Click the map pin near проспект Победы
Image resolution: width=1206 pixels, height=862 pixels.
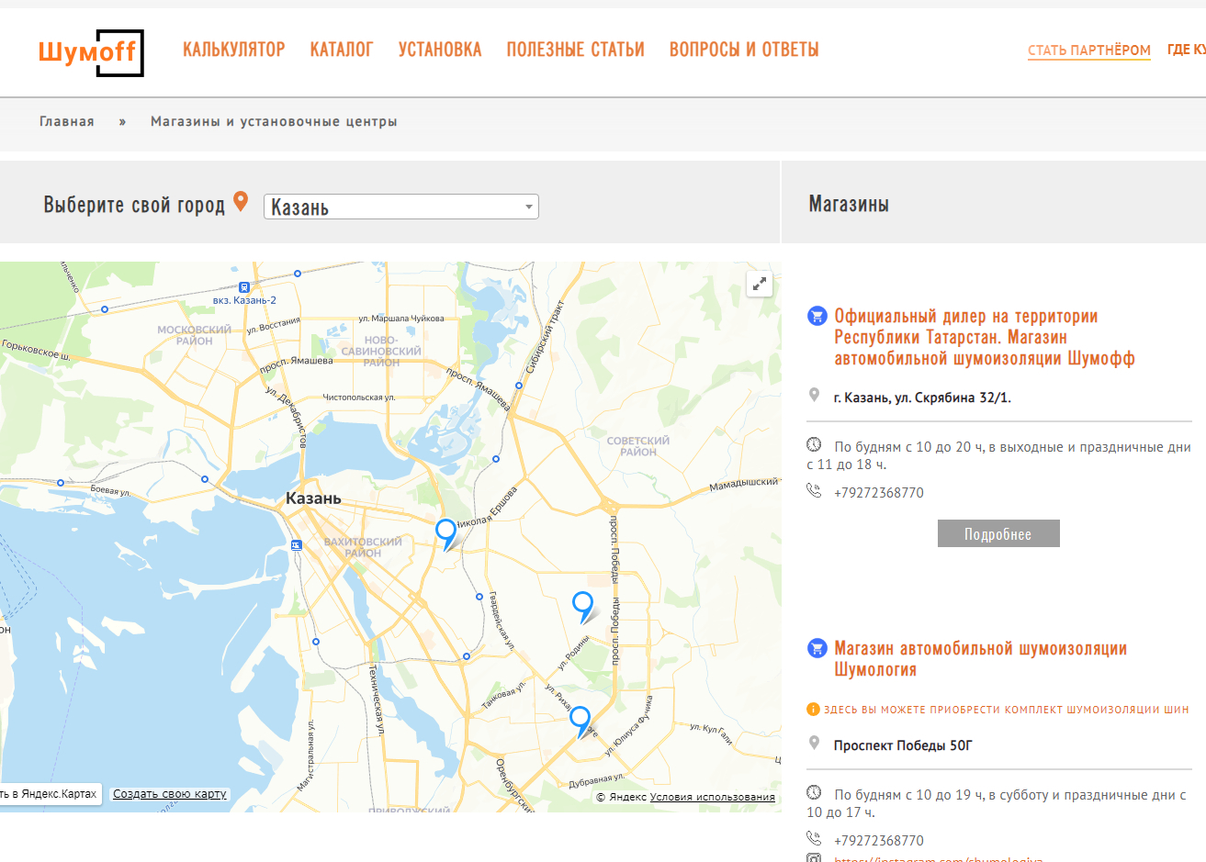pos(582,604)
